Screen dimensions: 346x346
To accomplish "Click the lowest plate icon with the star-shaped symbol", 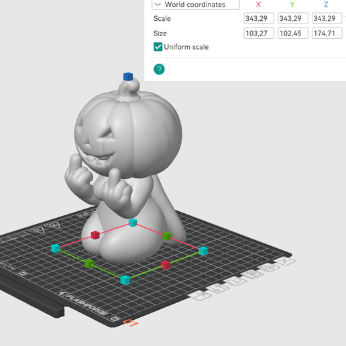I will (200, 296).
